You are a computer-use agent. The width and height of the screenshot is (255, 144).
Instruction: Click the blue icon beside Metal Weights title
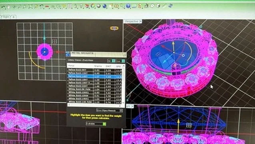coord(68,54)
